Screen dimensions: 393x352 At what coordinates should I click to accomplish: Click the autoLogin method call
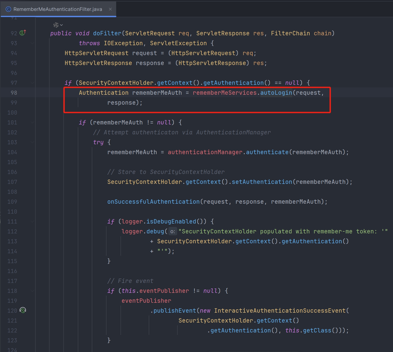click(276, 93)
